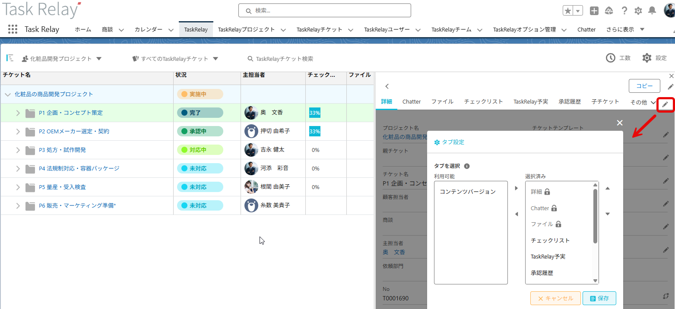Open the 商談 tab
Viewport: 675px width, 309px height.
click(x=108, y=29)
